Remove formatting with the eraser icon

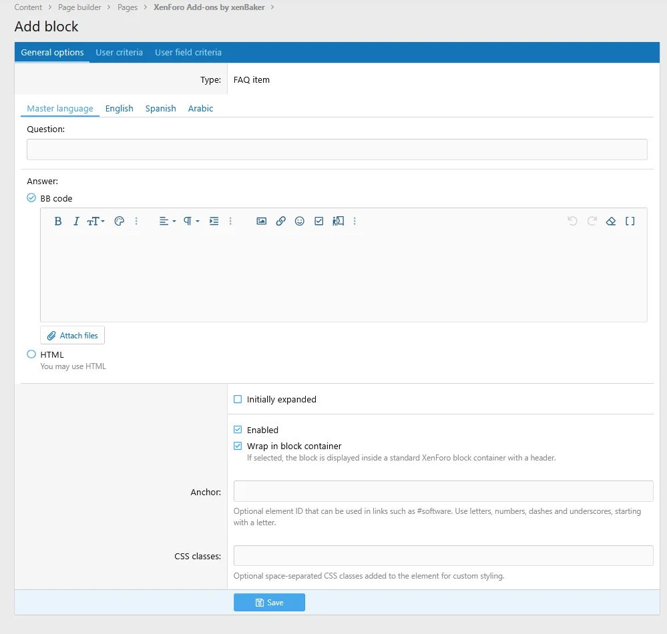[611, 221]
